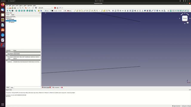Click the Firefox dock icon
The width and height of the screenshot is (191, 107).
coord(3,5)
